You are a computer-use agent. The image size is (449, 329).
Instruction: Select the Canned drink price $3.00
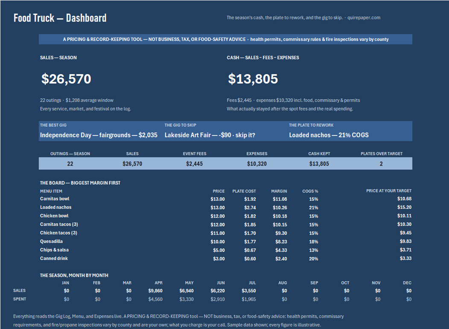tap(219, 259)
